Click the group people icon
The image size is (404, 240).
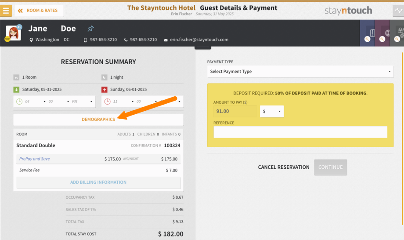pyautogui.click(x=401, y=32)
